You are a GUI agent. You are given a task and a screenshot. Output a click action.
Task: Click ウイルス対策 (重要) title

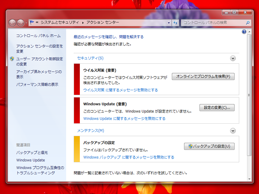[100, 70]
